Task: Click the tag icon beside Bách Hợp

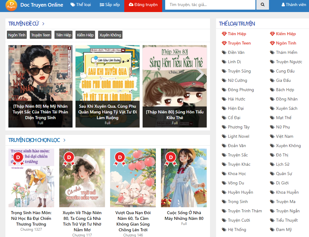Action: 272,90
